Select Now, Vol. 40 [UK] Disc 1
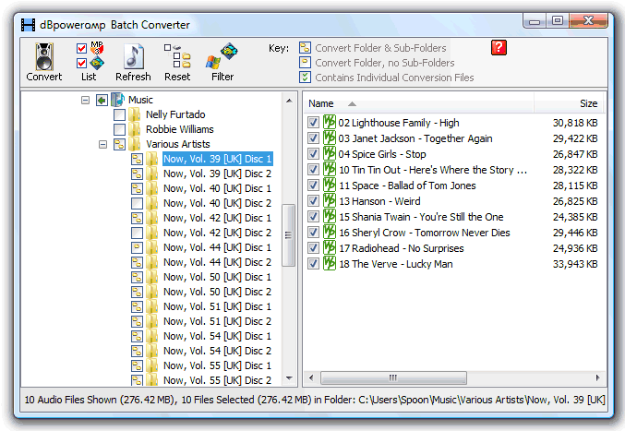 (217, 188)
